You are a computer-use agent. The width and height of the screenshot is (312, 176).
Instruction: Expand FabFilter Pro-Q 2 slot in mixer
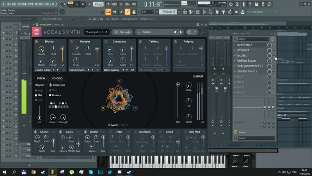[x=235, y=71]
